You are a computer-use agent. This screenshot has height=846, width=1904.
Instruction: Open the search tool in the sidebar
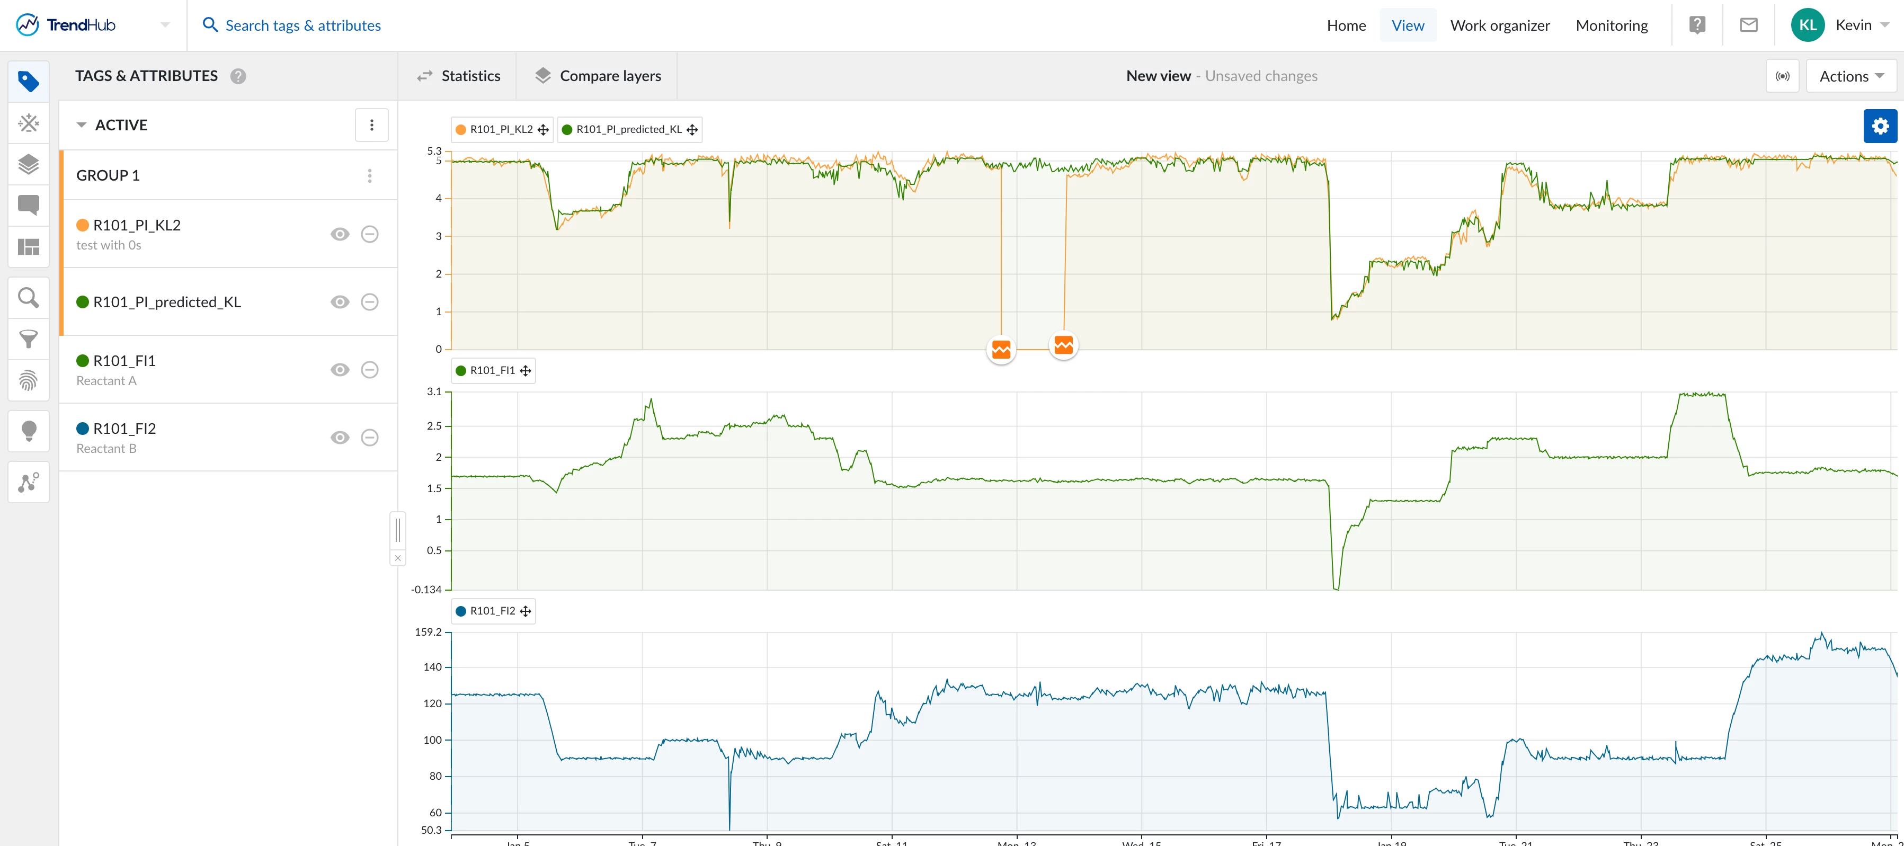28,297
